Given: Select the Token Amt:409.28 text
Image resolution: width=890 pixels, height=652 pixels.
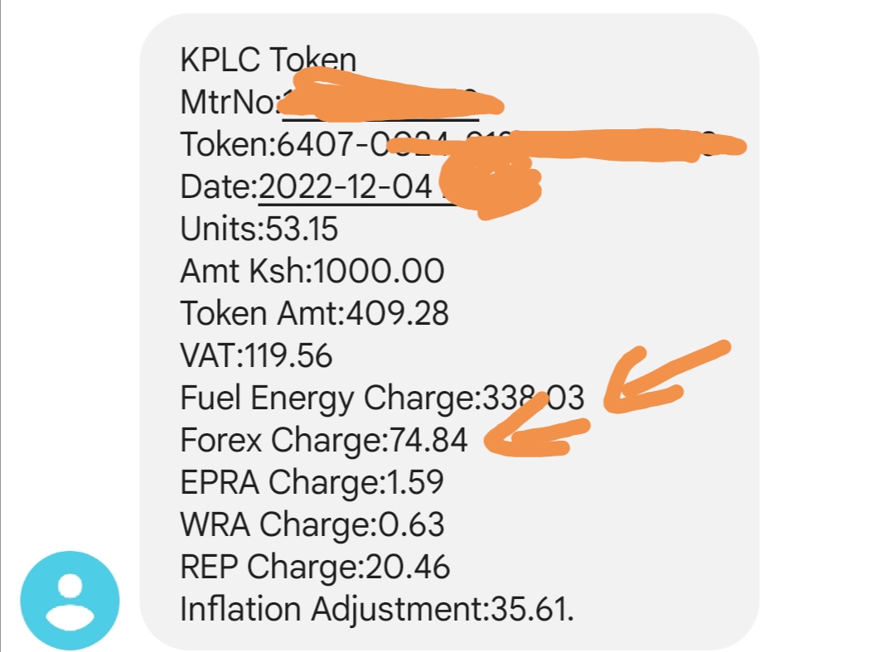Looking at the screenshot, I should 314,313.
